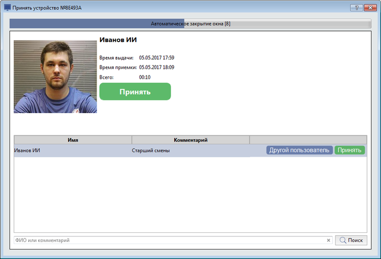This screenshot has height=259, width=381.
Task: Click the user photo thumbnail
Action: (55, 77)
